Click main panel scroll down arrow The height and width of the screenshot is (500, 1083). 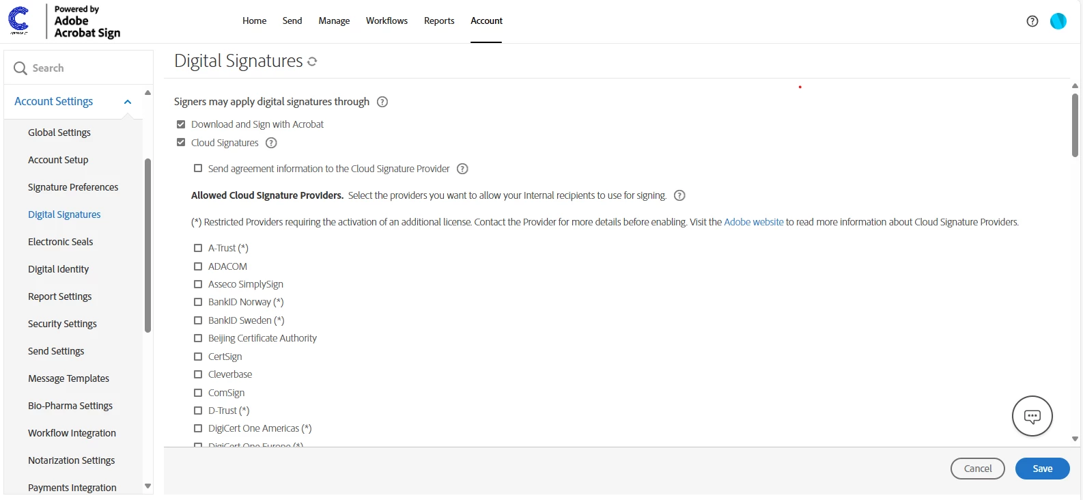coord(1075,439)
